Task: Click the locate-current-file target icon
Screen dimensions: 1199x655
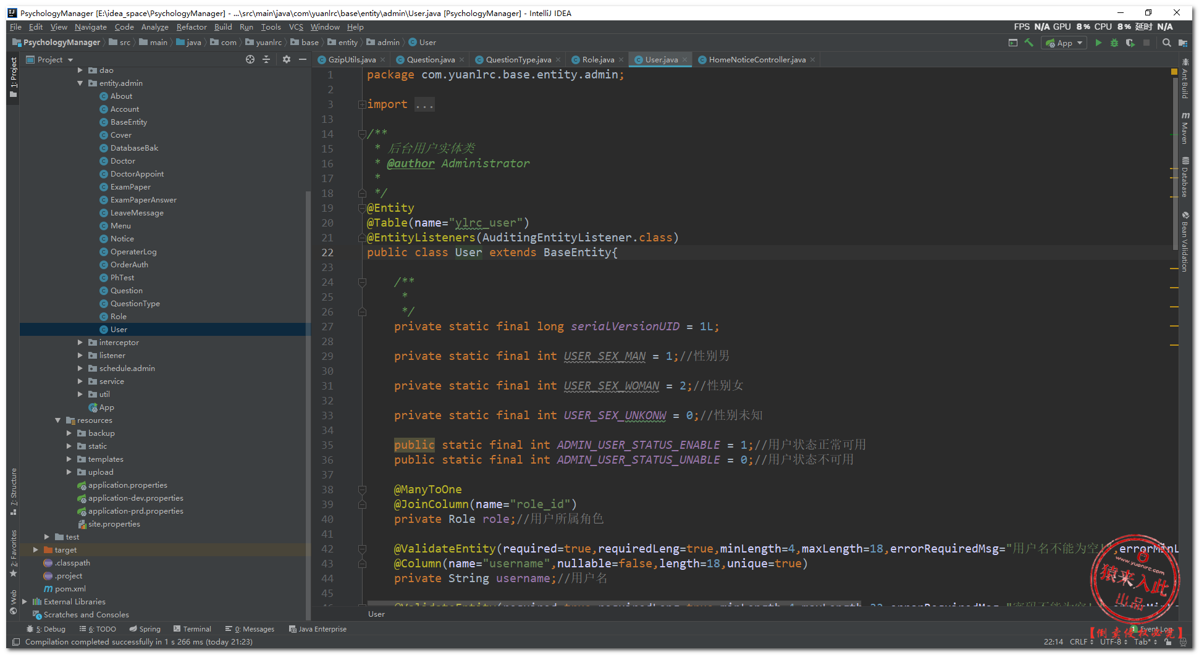Action: (250, 59)
